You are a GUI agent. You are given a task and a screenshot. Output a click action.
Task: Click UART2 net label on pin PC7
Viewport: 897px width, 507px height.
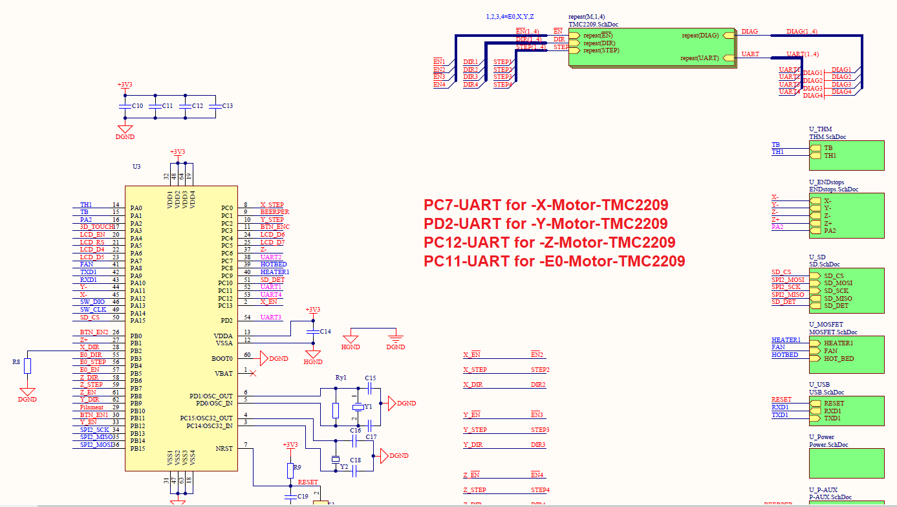[271, 257]
